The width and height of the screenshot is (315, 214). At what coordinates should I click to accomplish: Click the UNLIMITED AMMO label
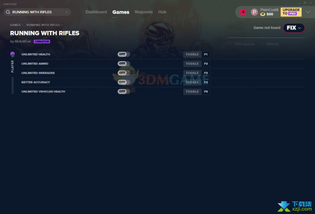35,63
